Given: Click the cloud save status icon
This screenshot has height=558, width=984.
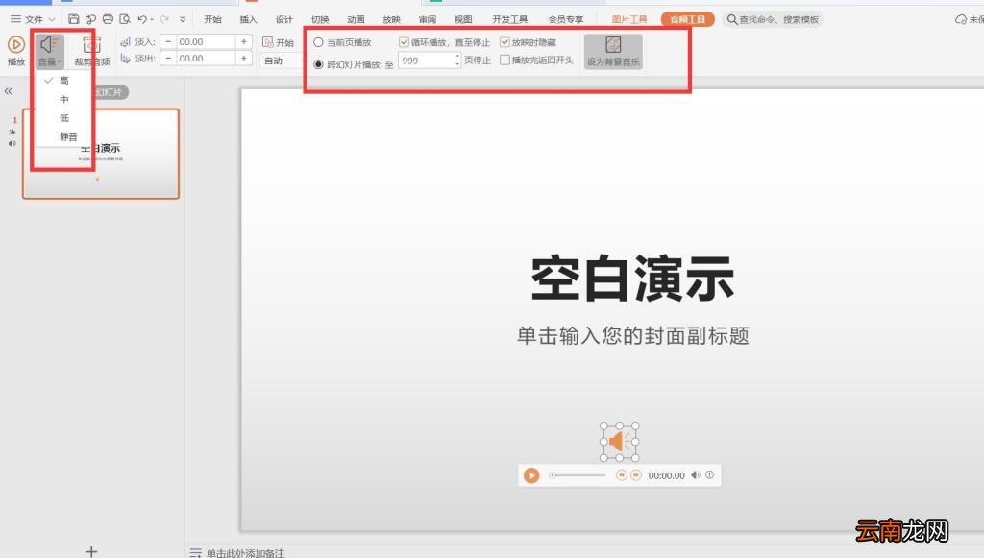Looking at the screenshot, I should [961, 19].
